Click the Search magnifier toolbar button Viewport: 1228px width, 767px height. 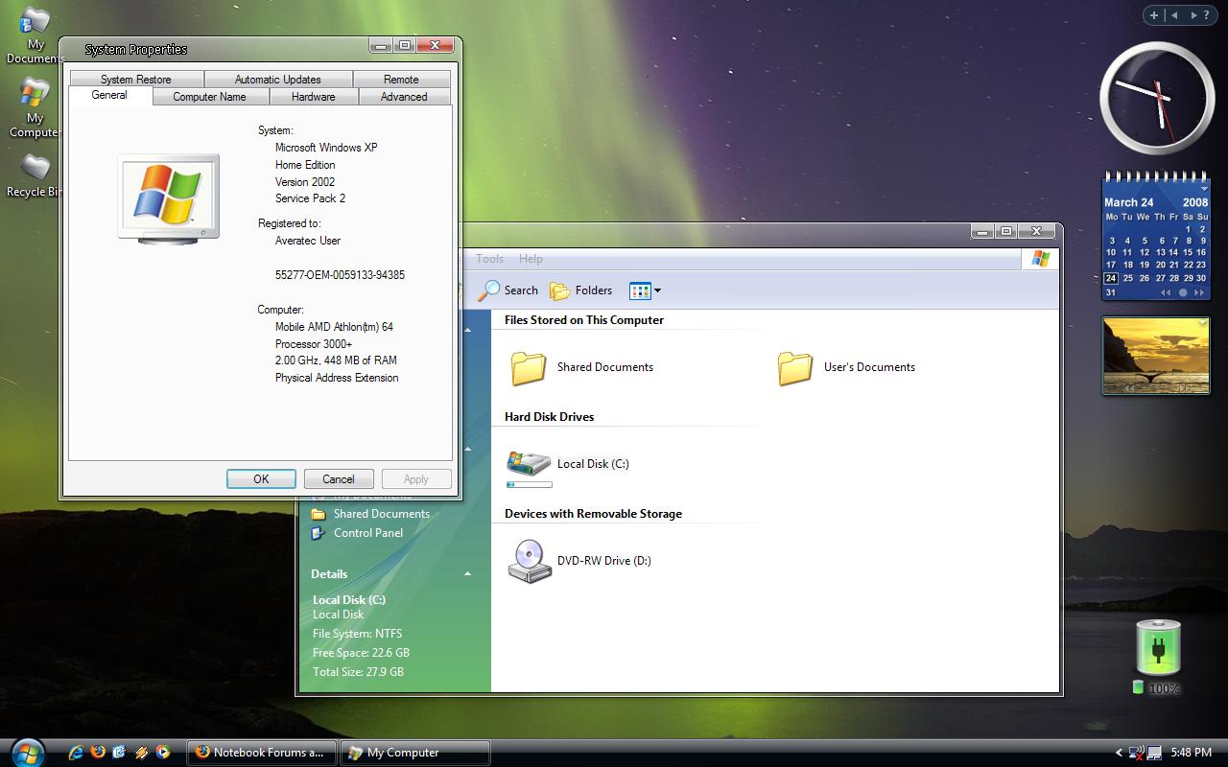508,291
